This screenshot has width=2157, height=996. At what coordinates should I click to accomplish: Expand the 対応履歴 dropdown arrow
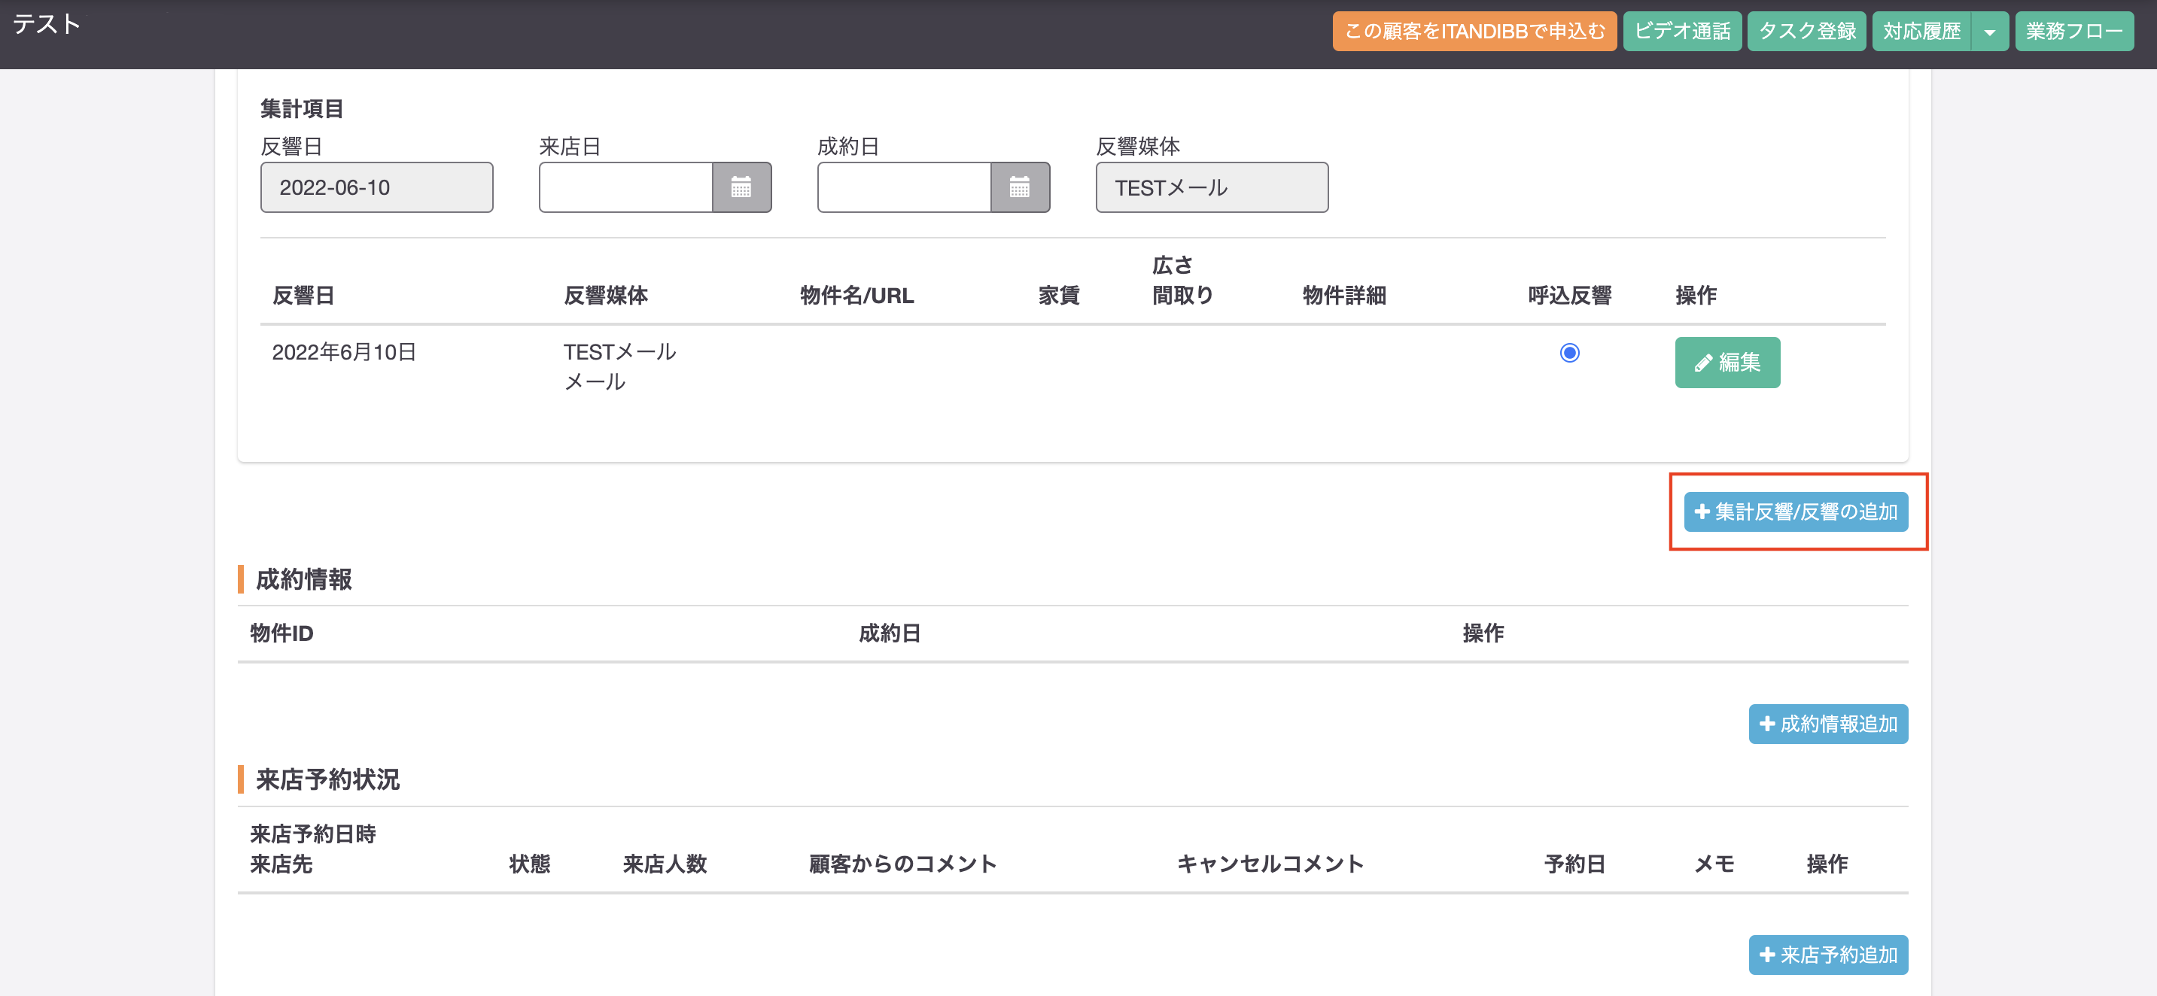1989,32
